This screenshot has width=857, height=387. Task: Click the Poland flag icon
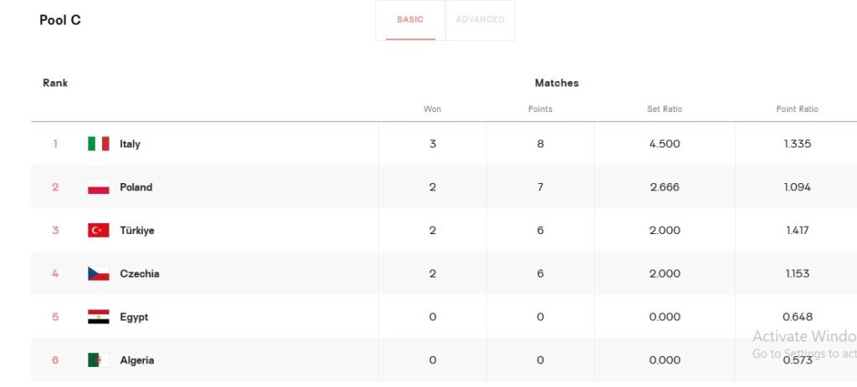click(x=98, y=187)
